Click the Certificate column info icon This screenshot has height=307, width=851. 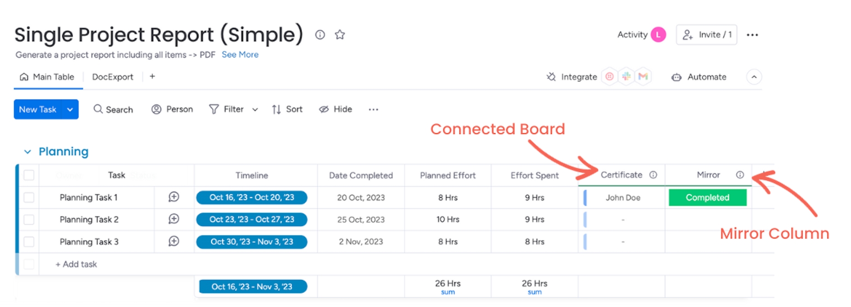[x=653, y=175]
